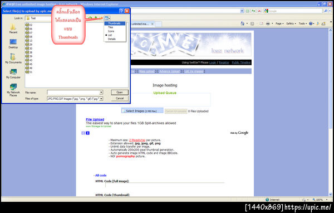Open the Mass upload link
The height and width of the screenshot is (213, 334).
pos(147,71)
